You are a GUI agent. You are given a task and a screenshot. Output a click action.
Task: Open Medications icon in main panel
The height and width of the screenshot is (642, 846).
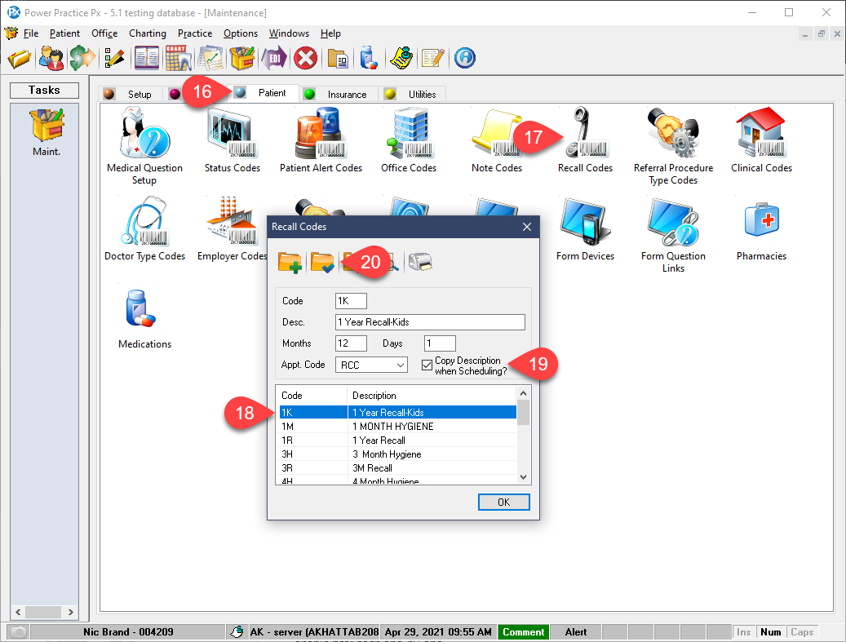[144, 319]
